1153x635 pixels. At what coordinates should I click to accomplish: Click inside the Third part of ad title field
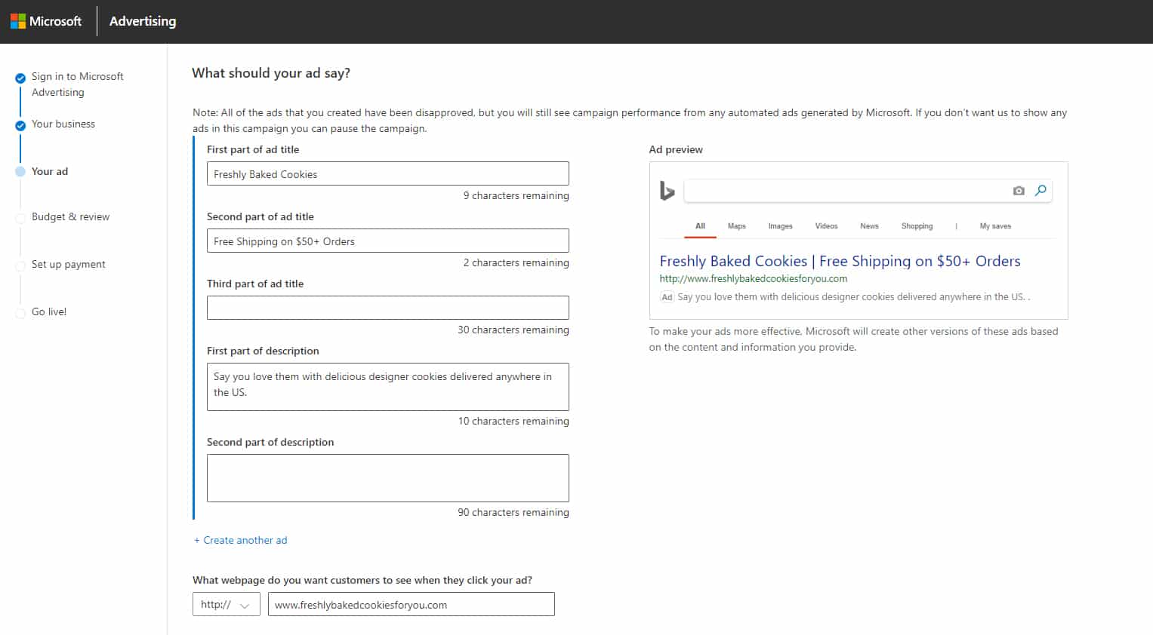pyautogui.click(x=387, y=307)
